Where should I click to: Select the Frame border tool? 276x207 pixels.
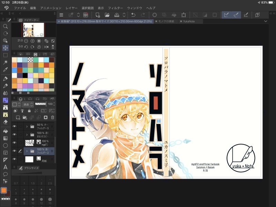[x=5, y=152]
